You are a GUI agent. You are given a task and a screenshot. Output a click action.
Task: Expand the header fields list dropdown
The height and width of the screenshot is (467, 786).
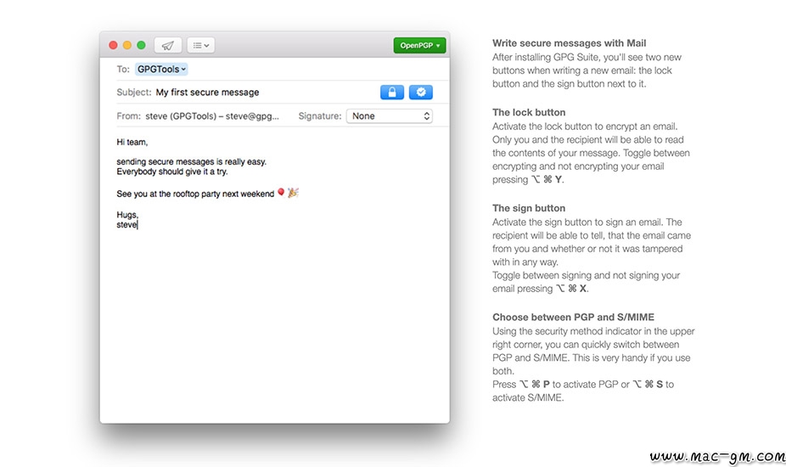coord(201,45)
